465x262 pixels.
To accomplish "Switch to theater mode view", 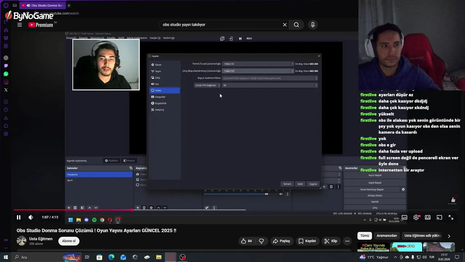I will (428, 217).
